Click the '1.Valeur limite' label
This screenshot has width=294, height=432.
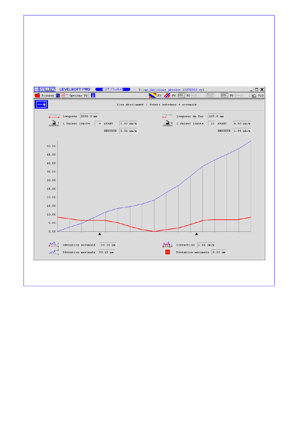pos(76,124)
